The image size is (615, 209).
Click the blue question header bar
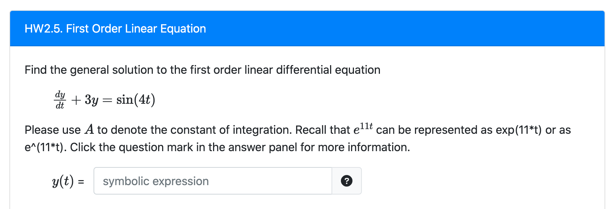tap(307, 29)
